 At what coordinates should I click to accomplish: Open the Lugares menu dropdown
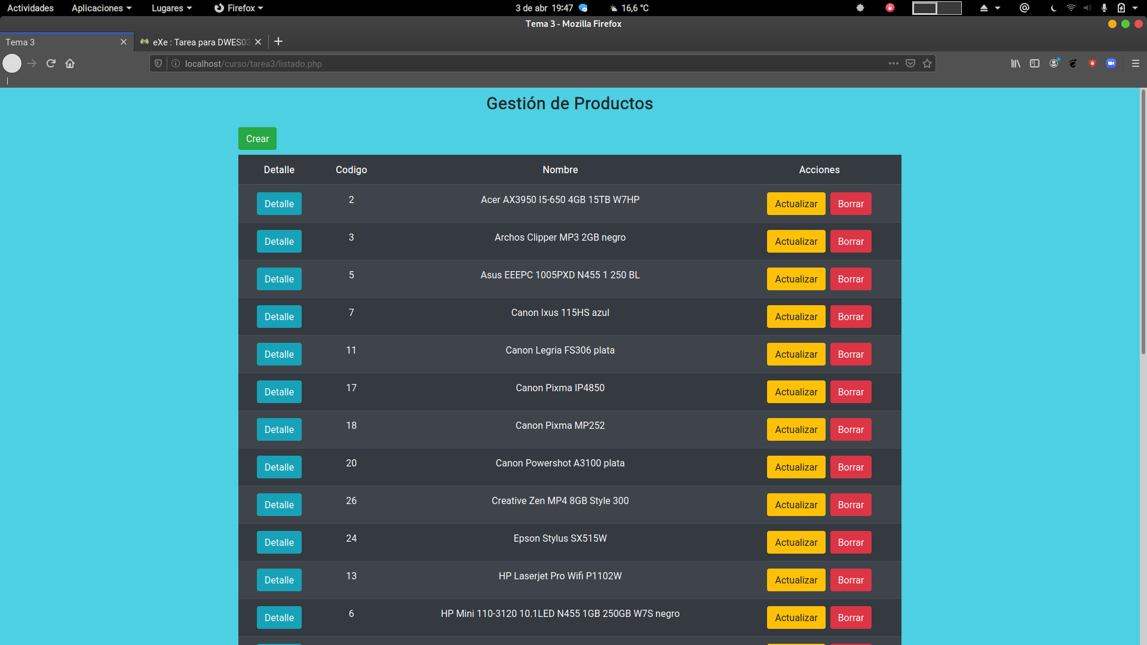pos(171,8)
